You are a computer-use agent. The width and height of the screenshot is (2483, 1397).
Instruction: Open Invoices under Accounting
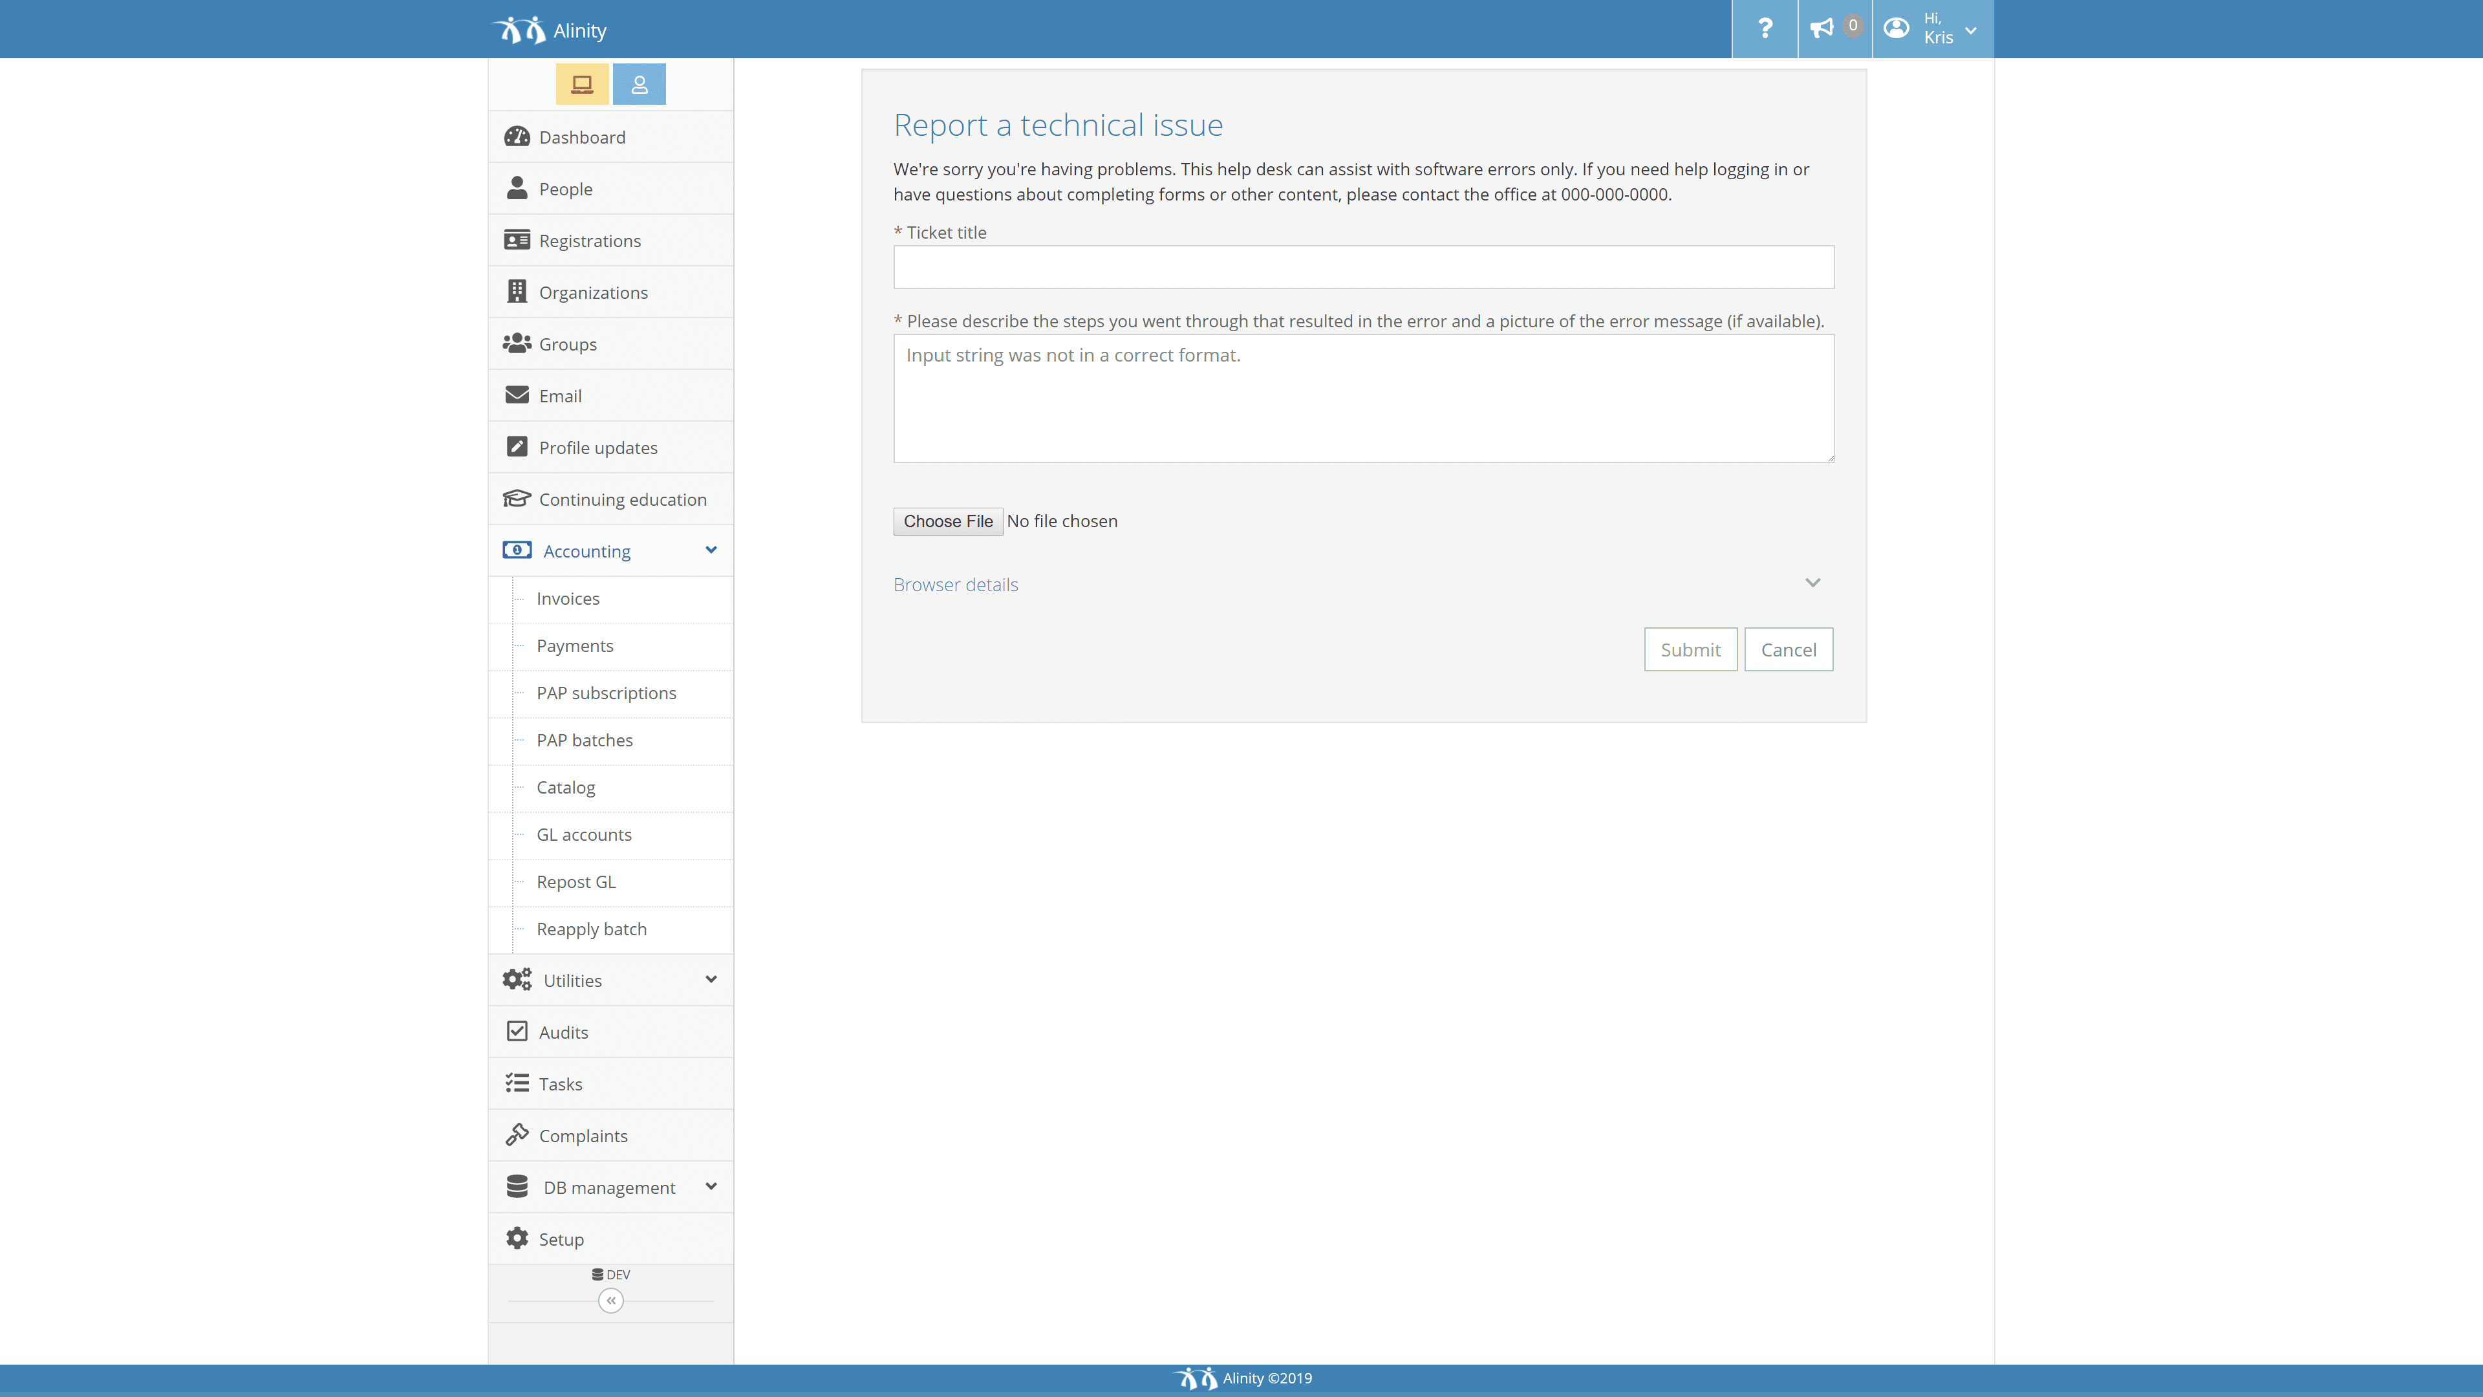[611, 599]
